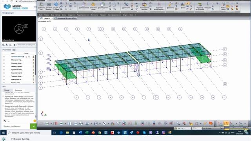Open Skype from the taskbar

pos(144,132)
